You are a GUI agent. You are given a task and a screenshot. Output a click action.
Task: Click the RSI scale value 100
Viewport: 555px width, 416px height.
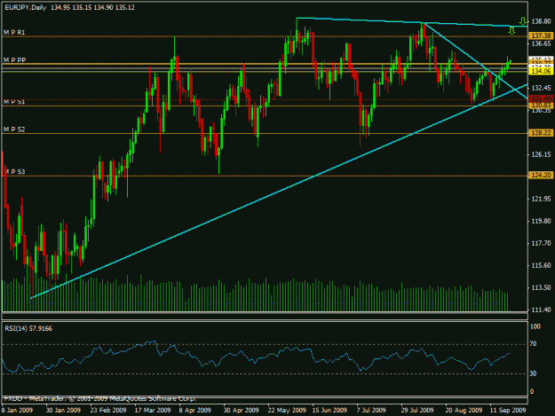click(535, 326)
